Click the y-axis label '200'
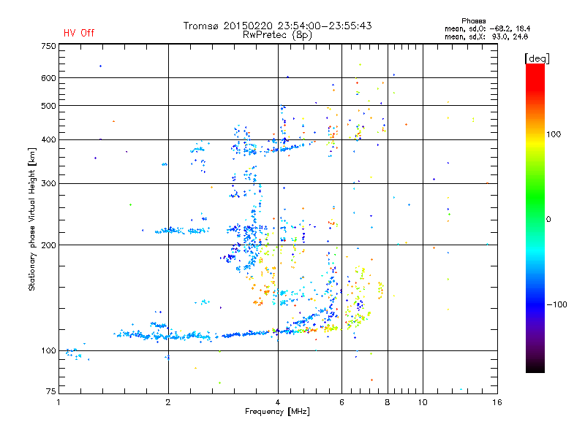The width and height of the screenshot is (585, 438). (x=48, y=245)
